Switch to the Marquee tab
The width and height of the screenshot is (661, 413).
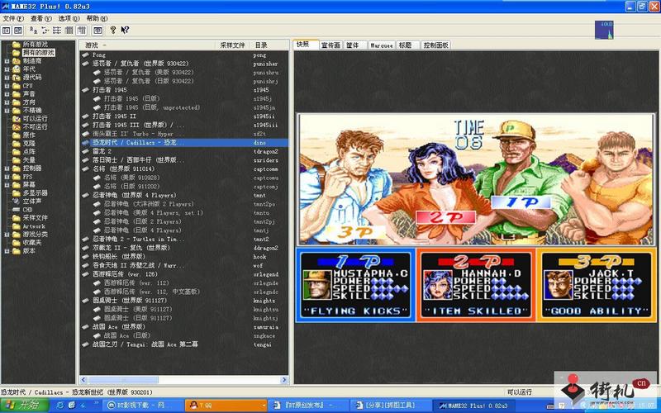tap(381, 45)
